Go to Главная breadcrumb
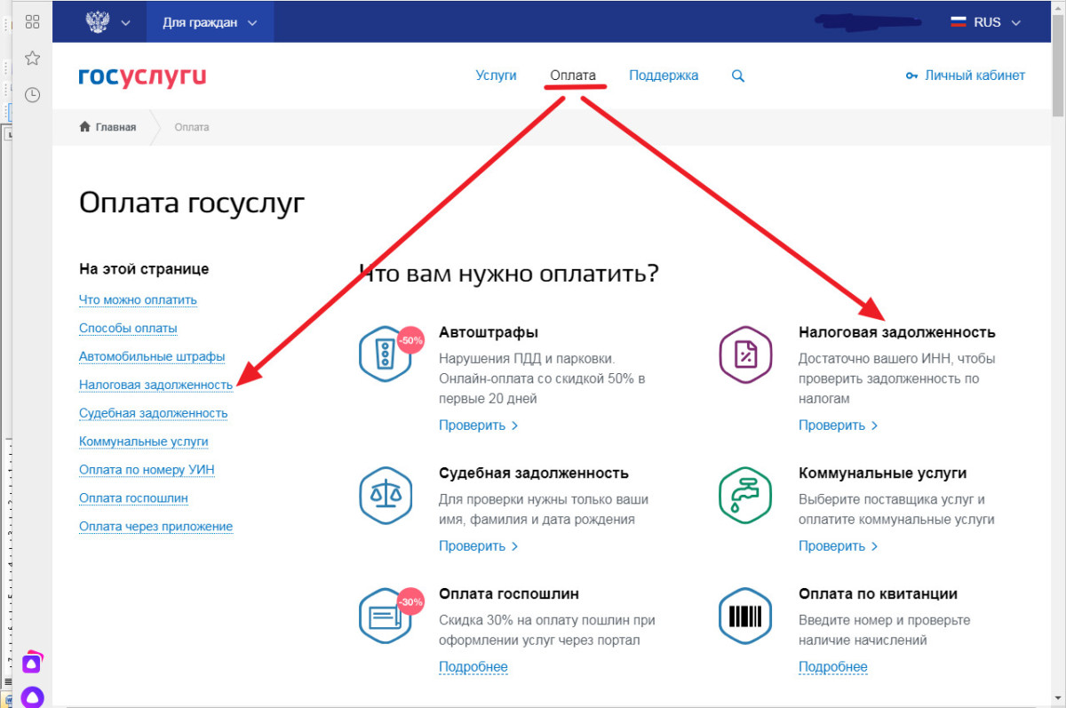 (x=115, y=127)
